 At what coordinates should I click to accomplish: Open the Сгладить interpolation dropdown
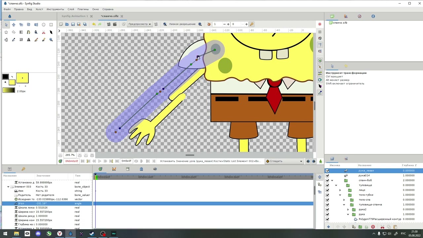(284, 161)
